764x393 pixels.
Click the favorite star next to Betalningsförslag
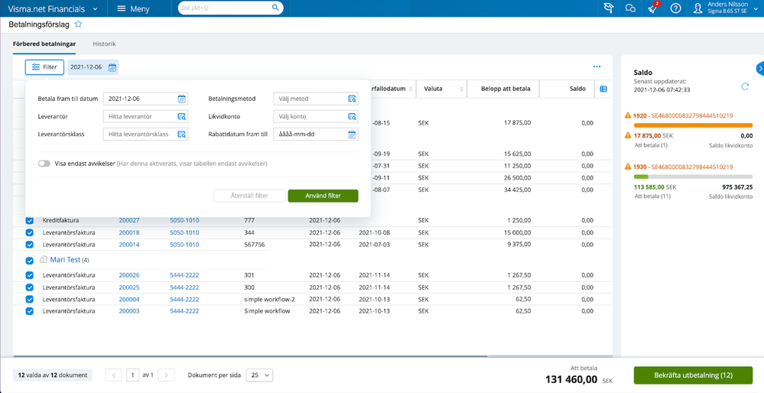coord(79,24)
